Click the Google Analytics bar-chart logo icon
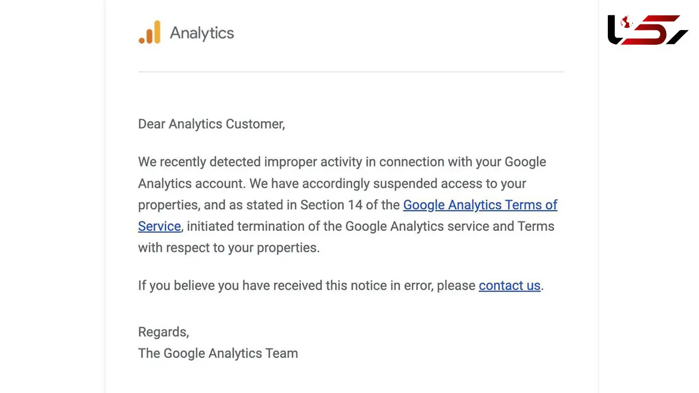Image resolution: width=699 pixels, height=393 pixels. [150, 32]
